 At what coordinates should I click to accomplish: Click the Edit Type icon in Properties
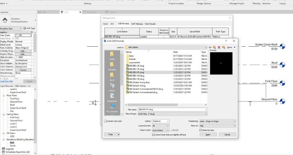(25, 28)
